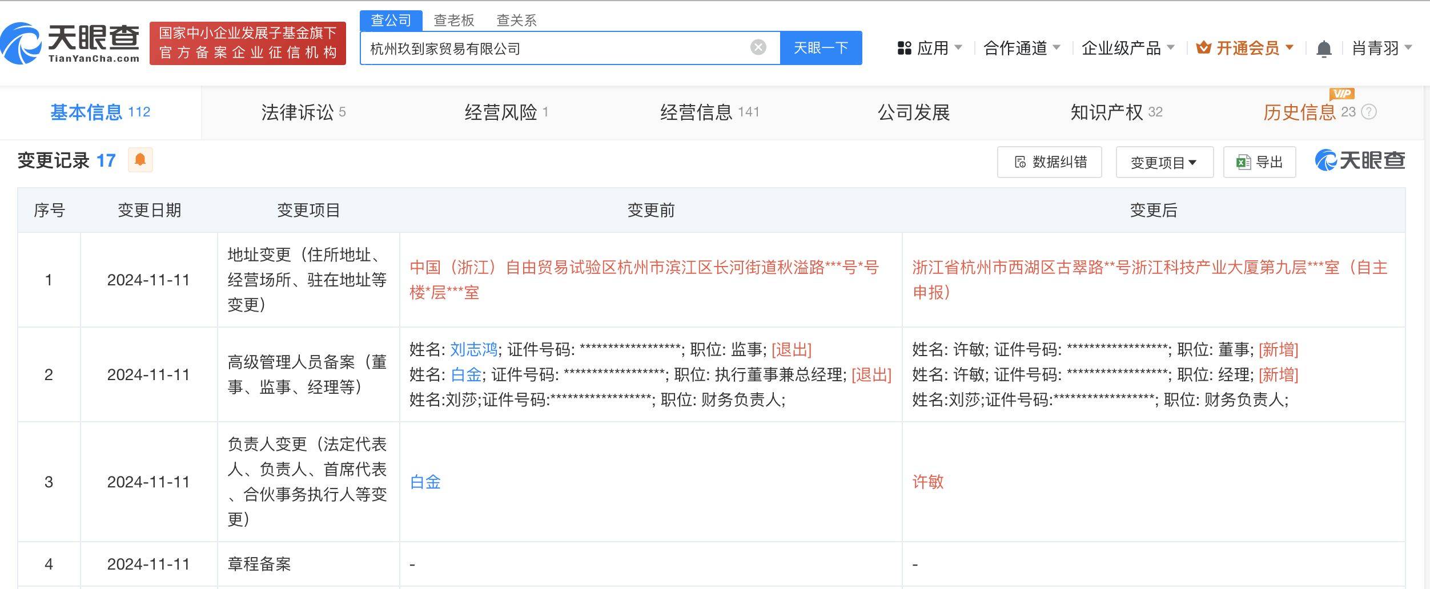The width and height of the screenshot is (1430, 589).
Task: Click into the company search input field
Action: click(x=554, y=48)
